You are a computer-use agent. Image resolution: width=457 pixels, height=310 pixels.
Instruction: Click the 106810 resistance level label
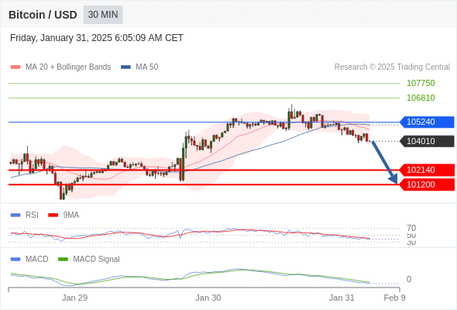click(x=421, y=98)
